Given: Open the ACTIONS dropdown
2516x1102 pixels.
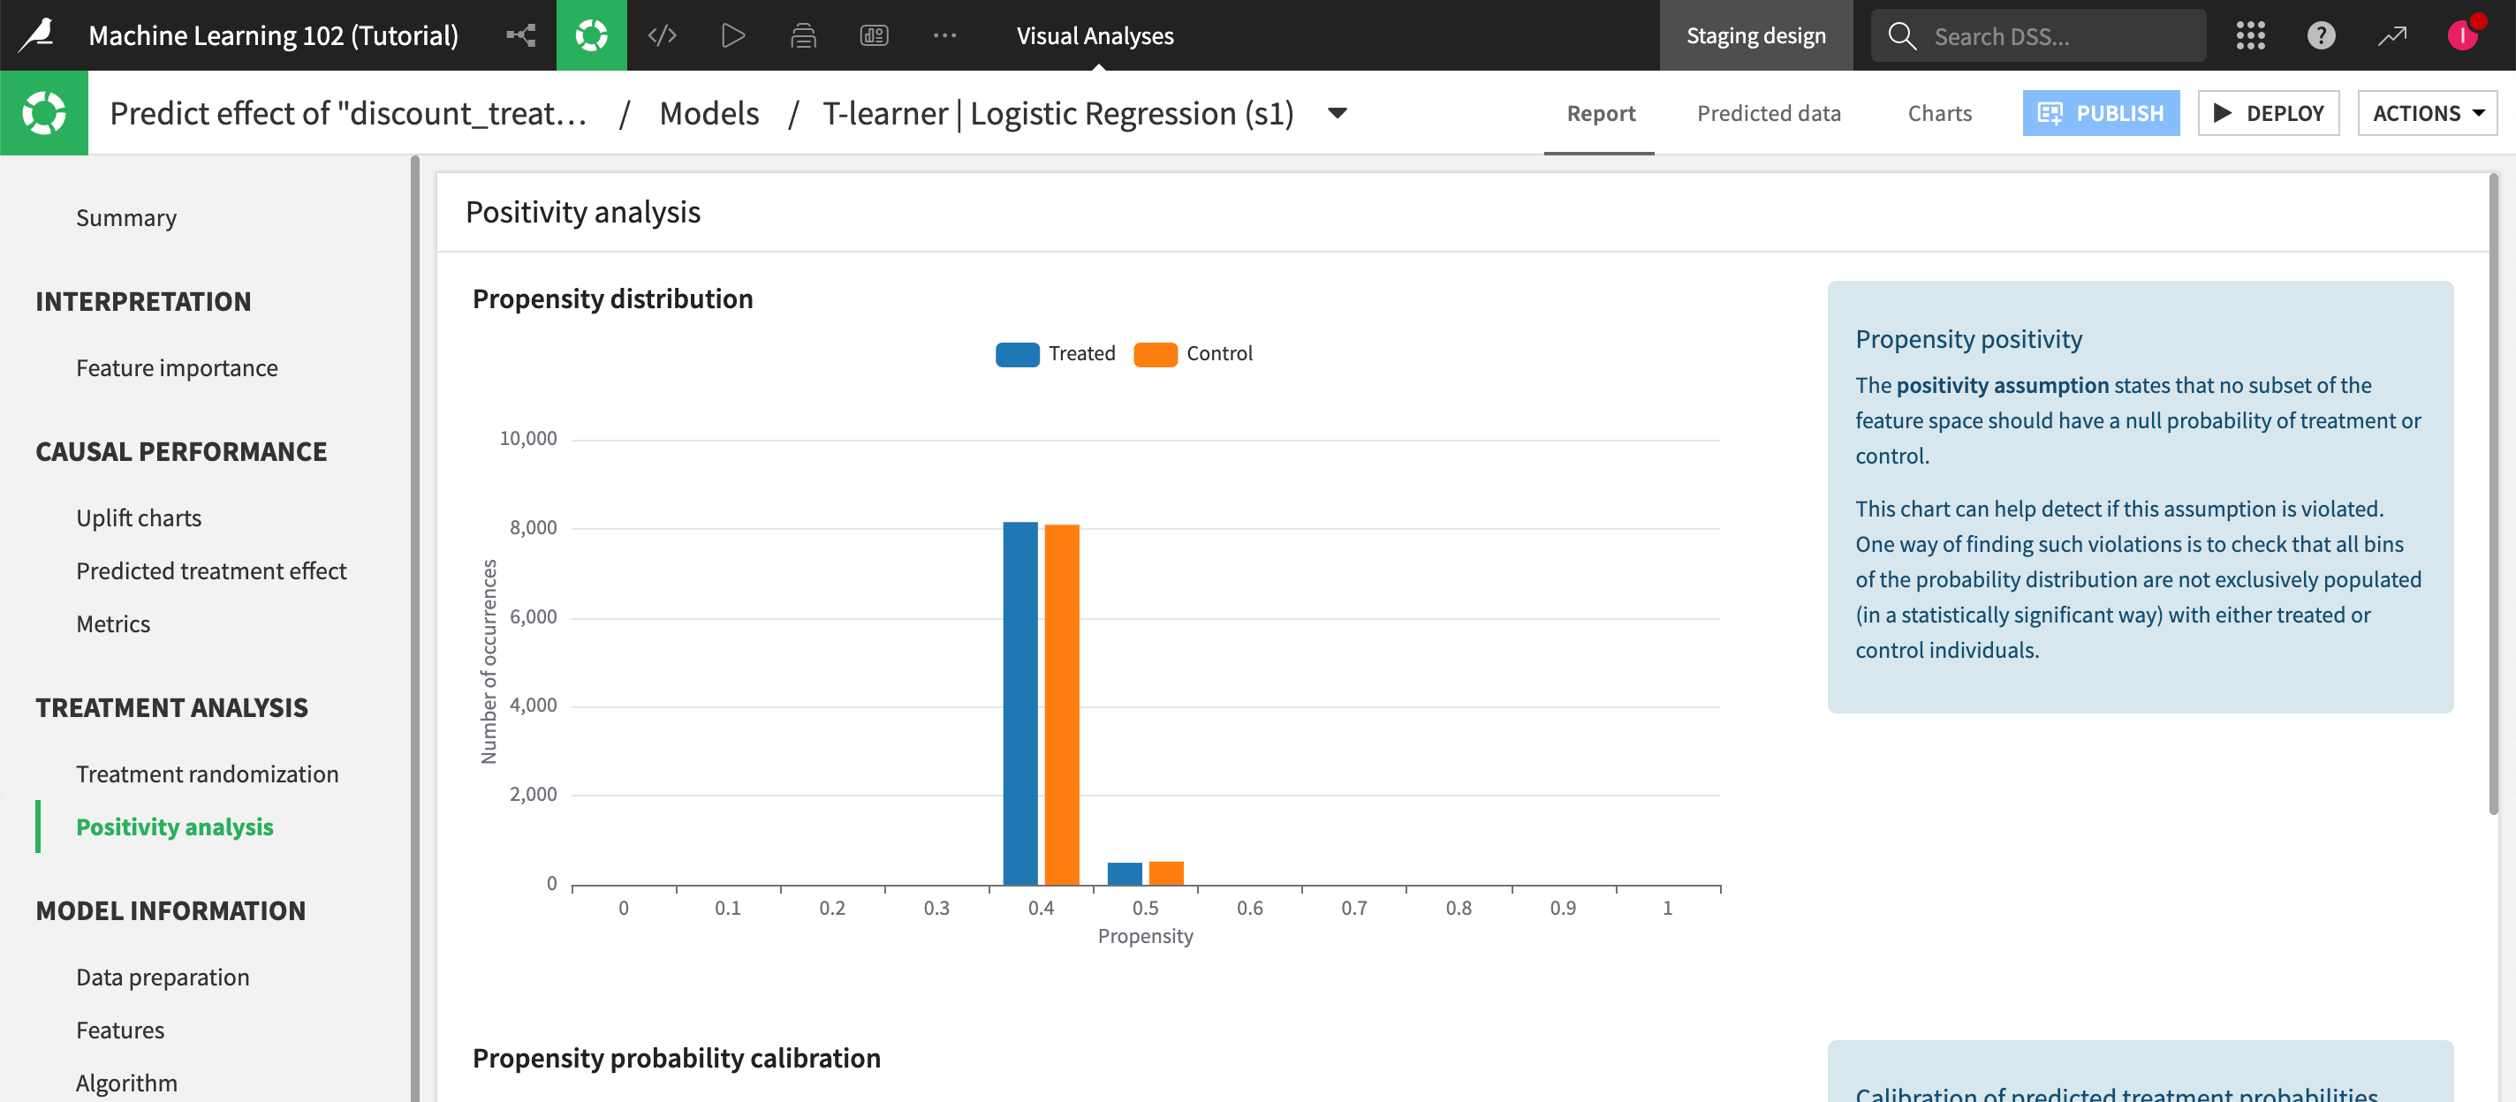Looking at the screenshot, I should coord(2426,113).
